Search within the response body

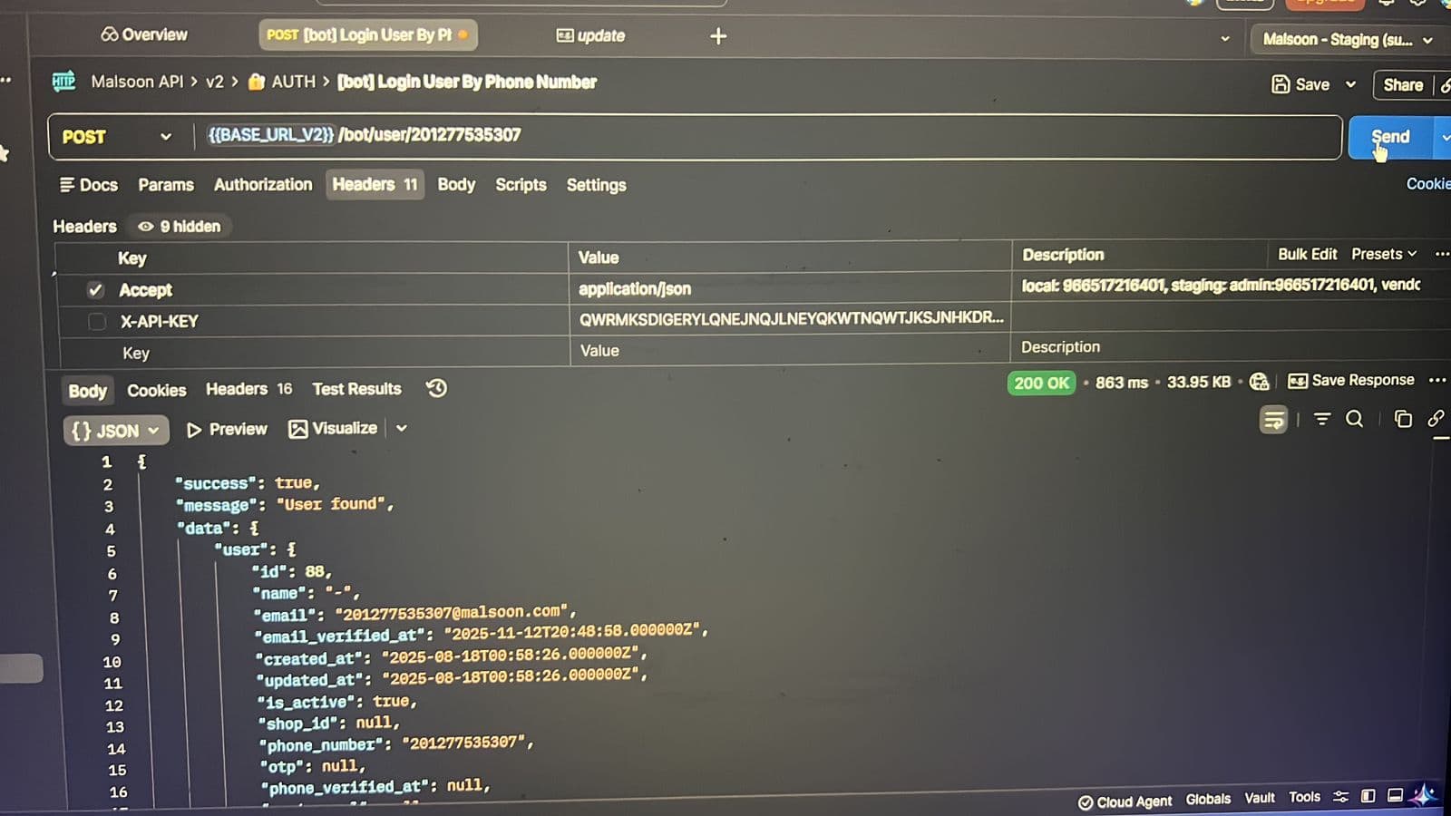coord(1354,419)
